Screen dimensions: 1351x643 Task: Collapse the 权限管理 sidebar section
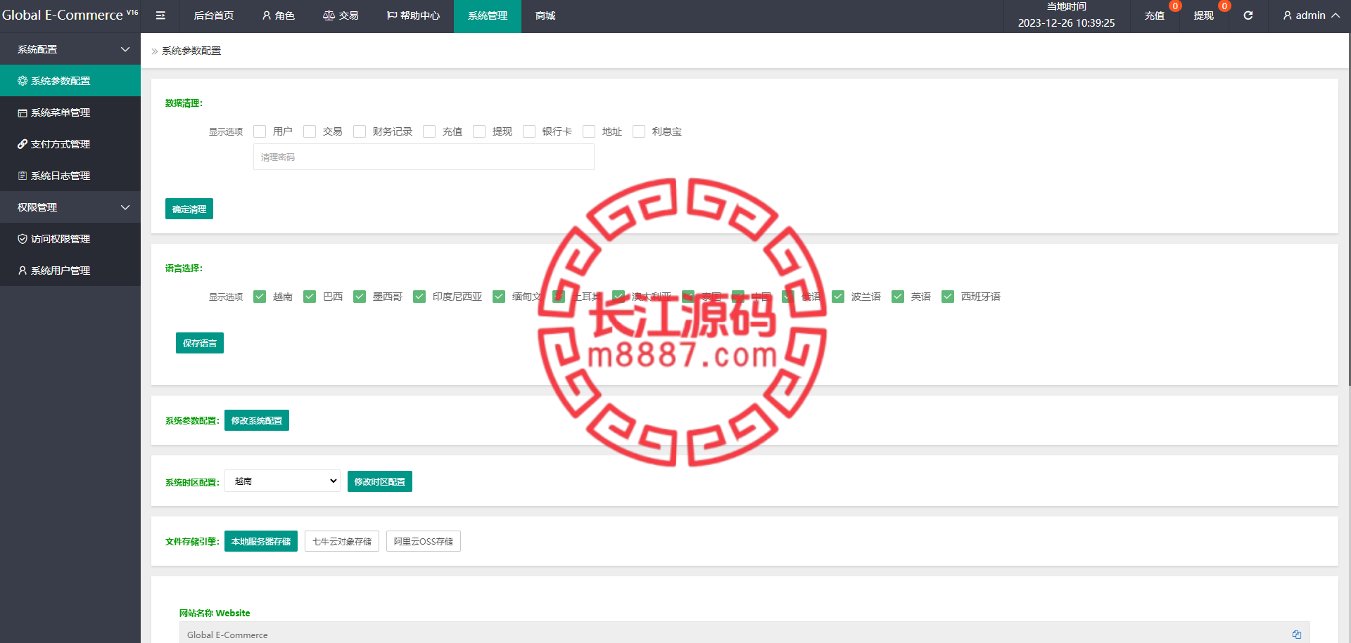[70, 207]
